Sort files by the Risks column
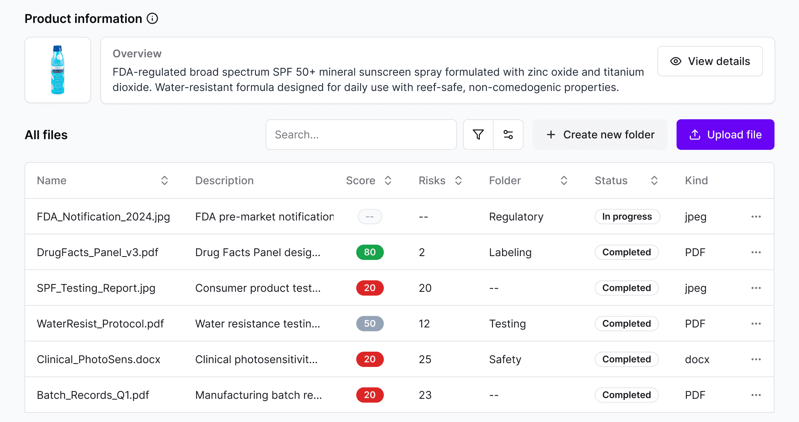 tap(458, 180)
